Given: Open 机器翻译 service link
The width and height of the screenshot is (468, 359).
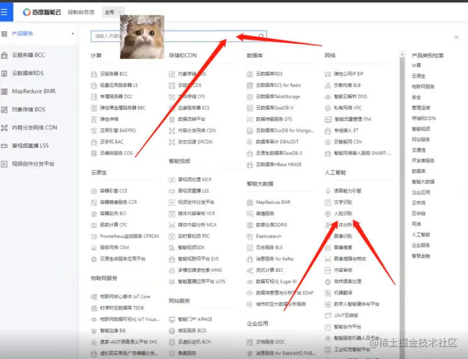Looking at the screenshot, I should [x=343, y=293].
